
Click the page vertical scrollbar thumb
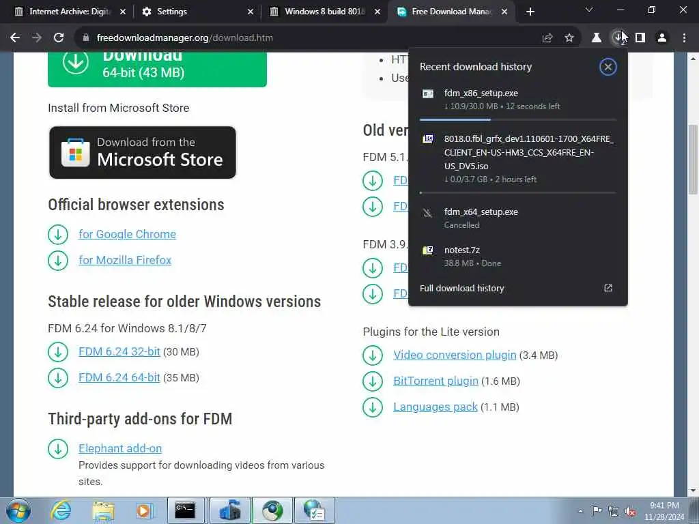(x=693, y=158)
